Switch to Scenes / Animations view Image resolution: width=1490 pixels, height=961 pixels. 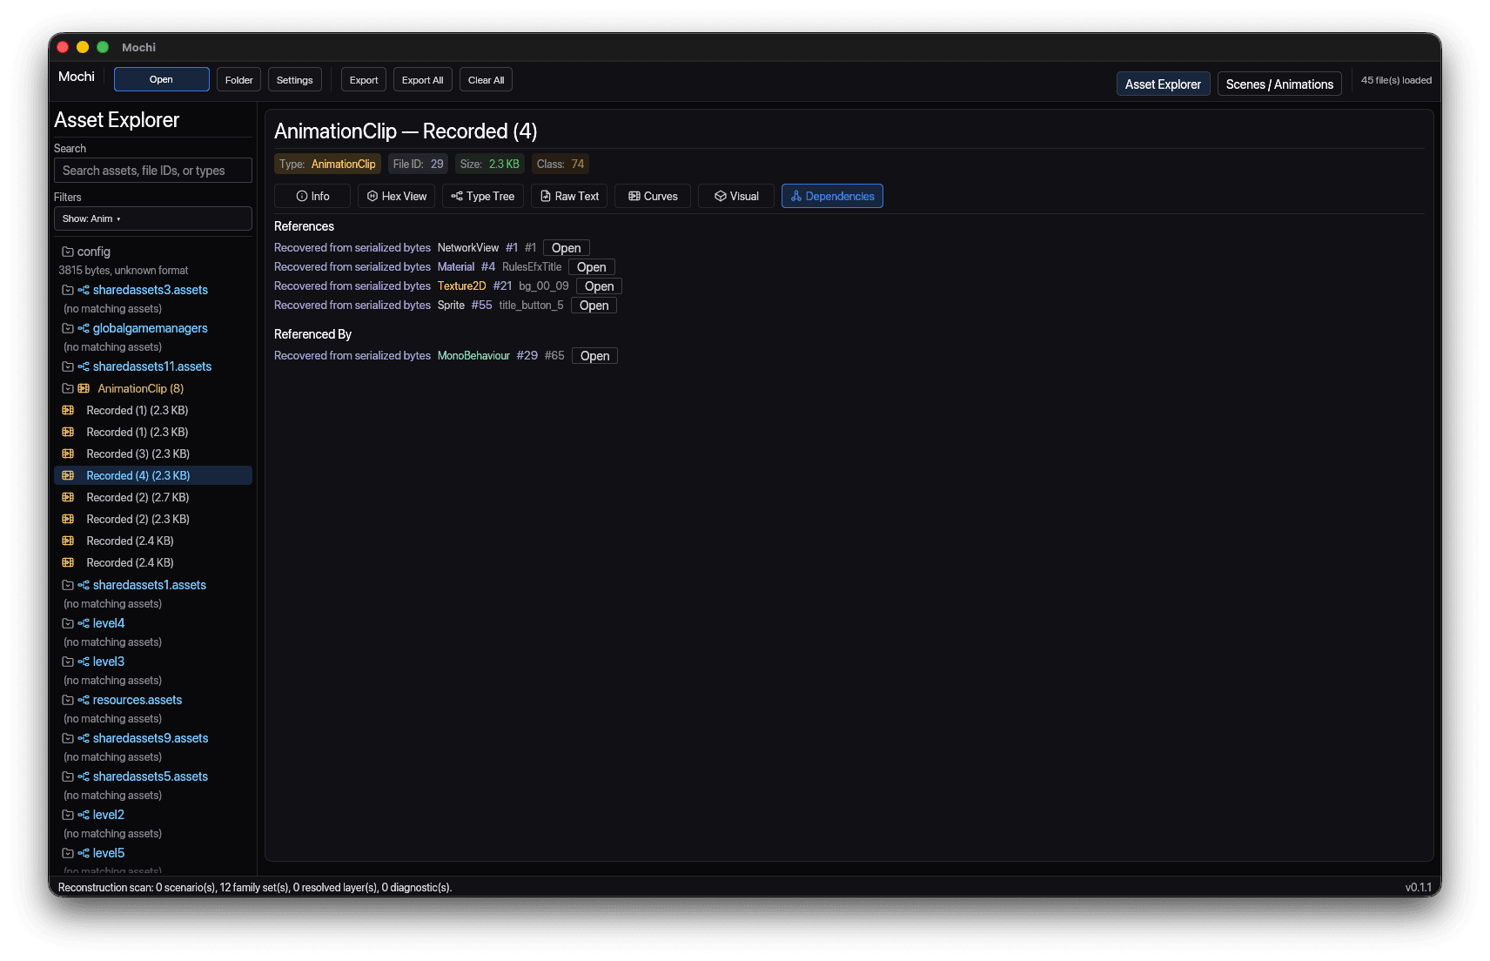coord(1279,84)
